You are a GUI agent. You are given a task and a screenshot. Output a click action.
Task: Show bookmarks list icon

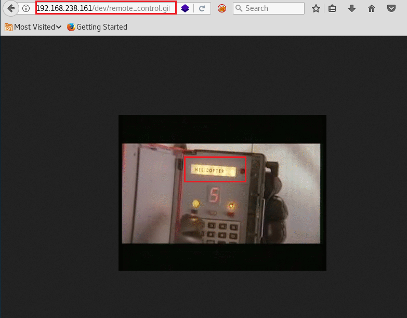[x=332, y=8]
